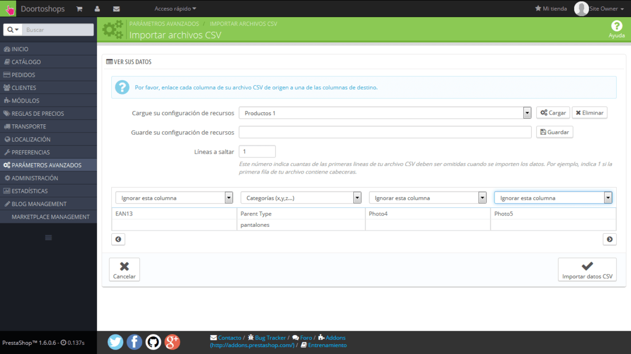Open Mi tienda link
The width and height of the screenshot is (631, 354).
[551, 9]
